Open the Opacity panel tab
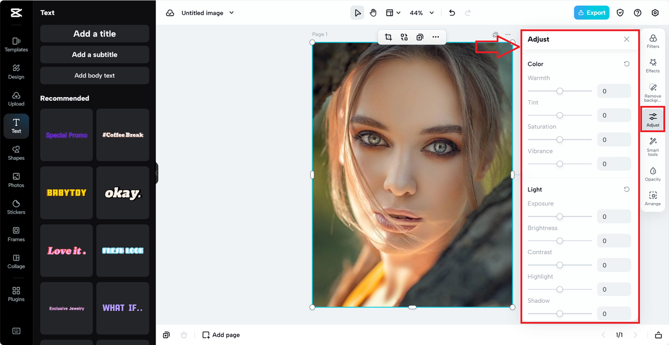Viewport: 669px width, 345px height. [653, 174]
